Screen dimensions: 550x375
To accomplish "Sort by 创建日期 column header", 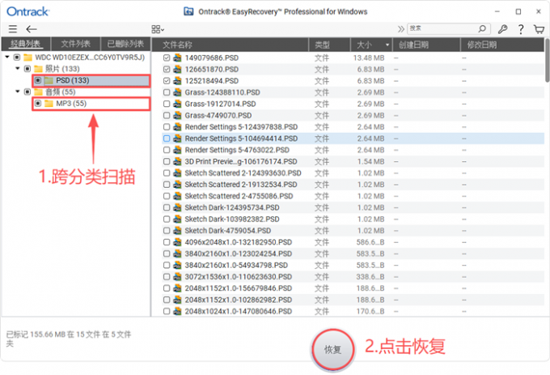I will pyautogui.click(x=426, y=45).
